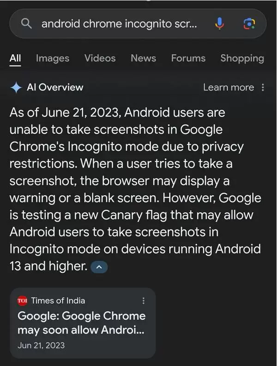Tap the microphone voice search icon
Viewport: 277px width, 366px height.
coord(220,24)
